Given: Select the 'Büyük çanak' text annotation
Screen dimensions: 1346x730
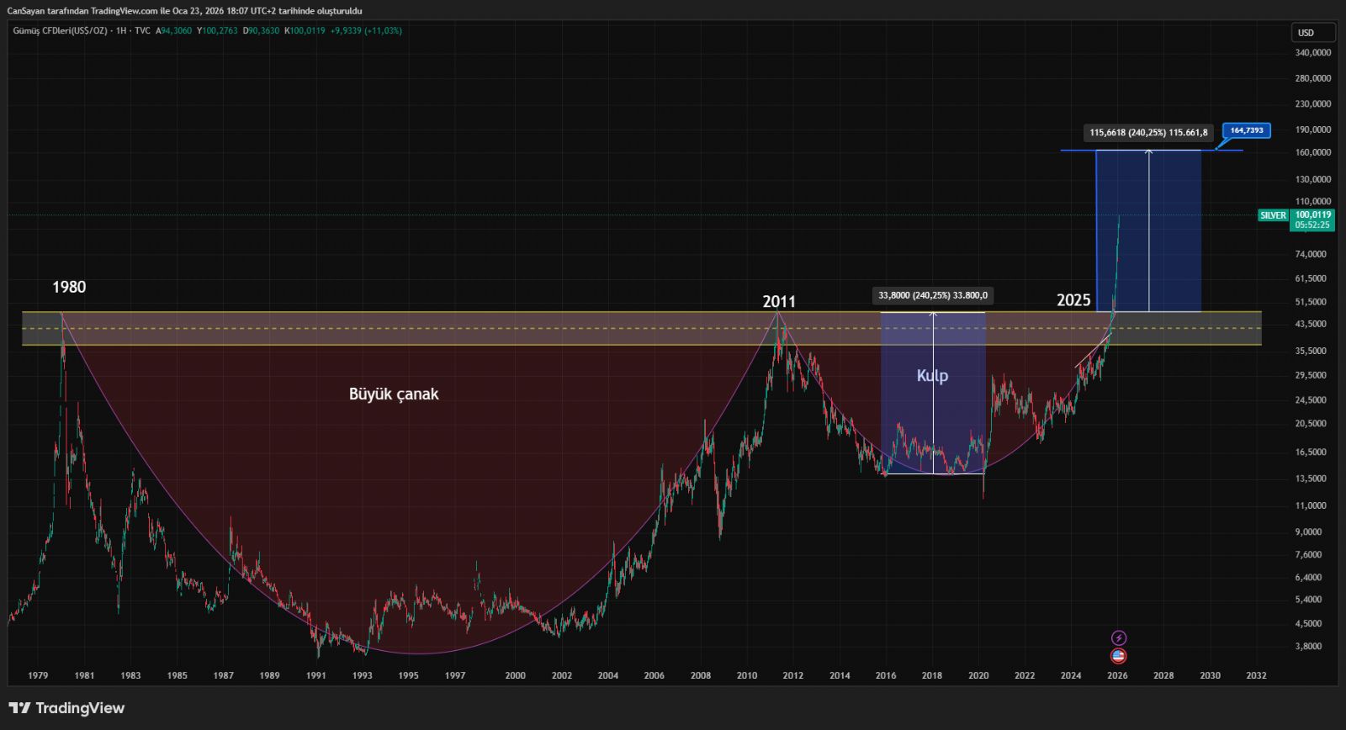Looking at the screenshot, I should point(394,394).
